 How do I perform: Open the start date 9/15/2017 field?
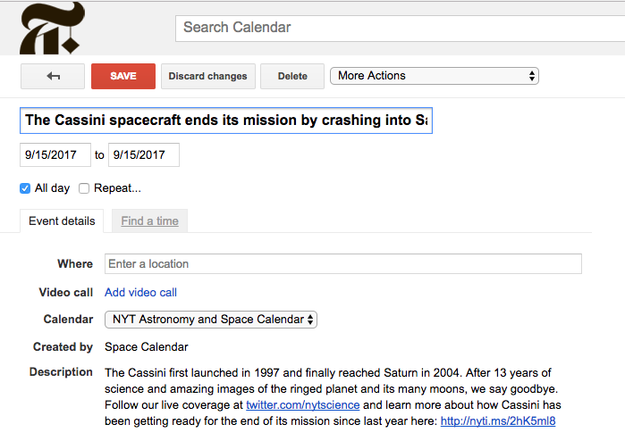click(x=55, y=154)
